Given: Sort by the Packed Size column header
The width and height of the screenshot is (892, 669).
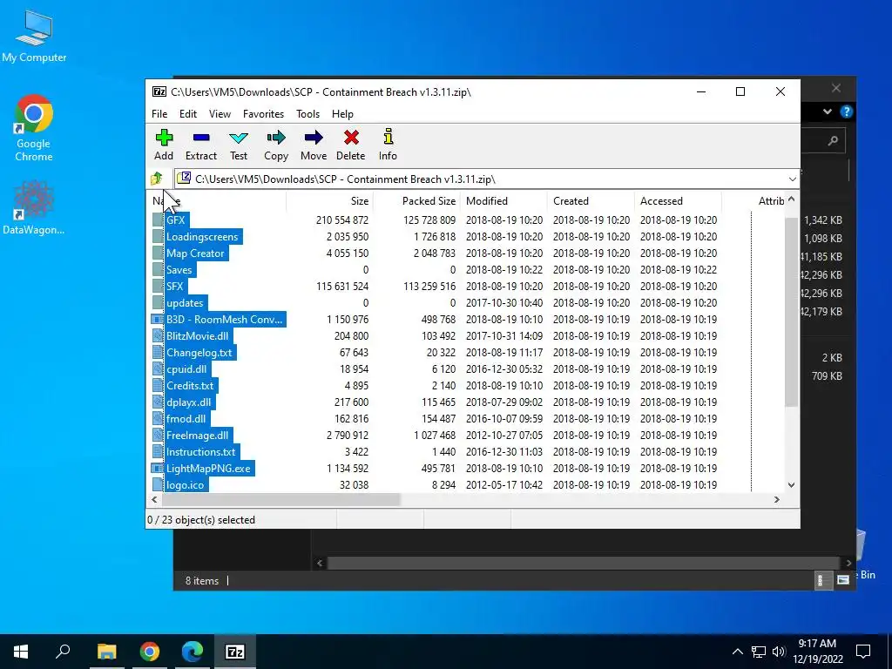Looking at the screenshot, I should (x=416, y=201).
